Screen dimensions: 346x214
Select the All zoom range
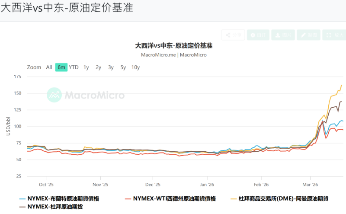(x=49, y=67)
